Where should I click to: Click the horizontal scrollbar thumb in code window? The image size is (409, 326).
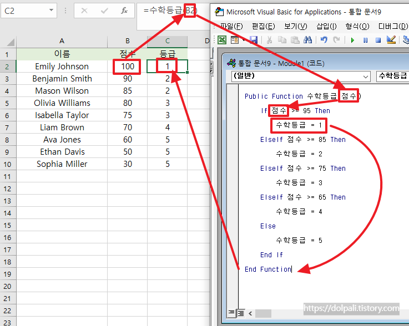(263, 313)
